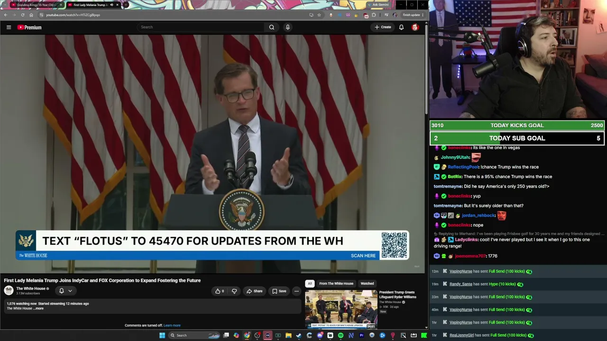Open the Chrome profile avatar
Screen dimensions: 607x341
tap(395, 15)
